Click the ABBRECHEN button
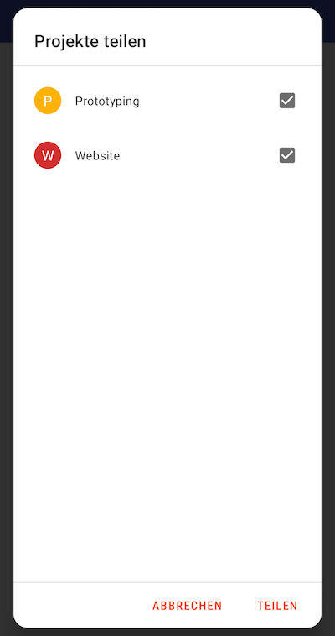This screenshot has height=636, width=335. point(188,606)
